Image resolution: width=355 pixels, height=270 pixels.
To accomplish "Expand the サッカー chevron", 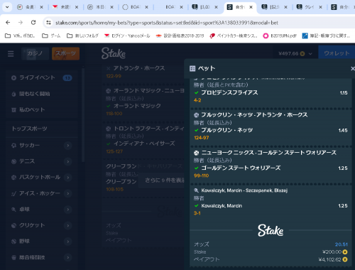I will click(x=68, y=146).
